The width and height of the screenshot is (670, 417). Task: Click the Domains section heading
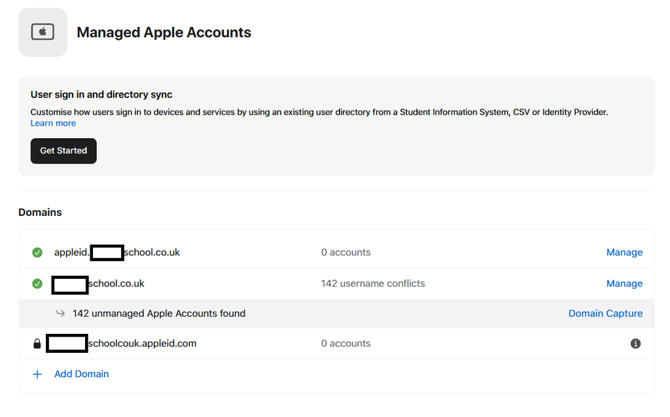40,213
